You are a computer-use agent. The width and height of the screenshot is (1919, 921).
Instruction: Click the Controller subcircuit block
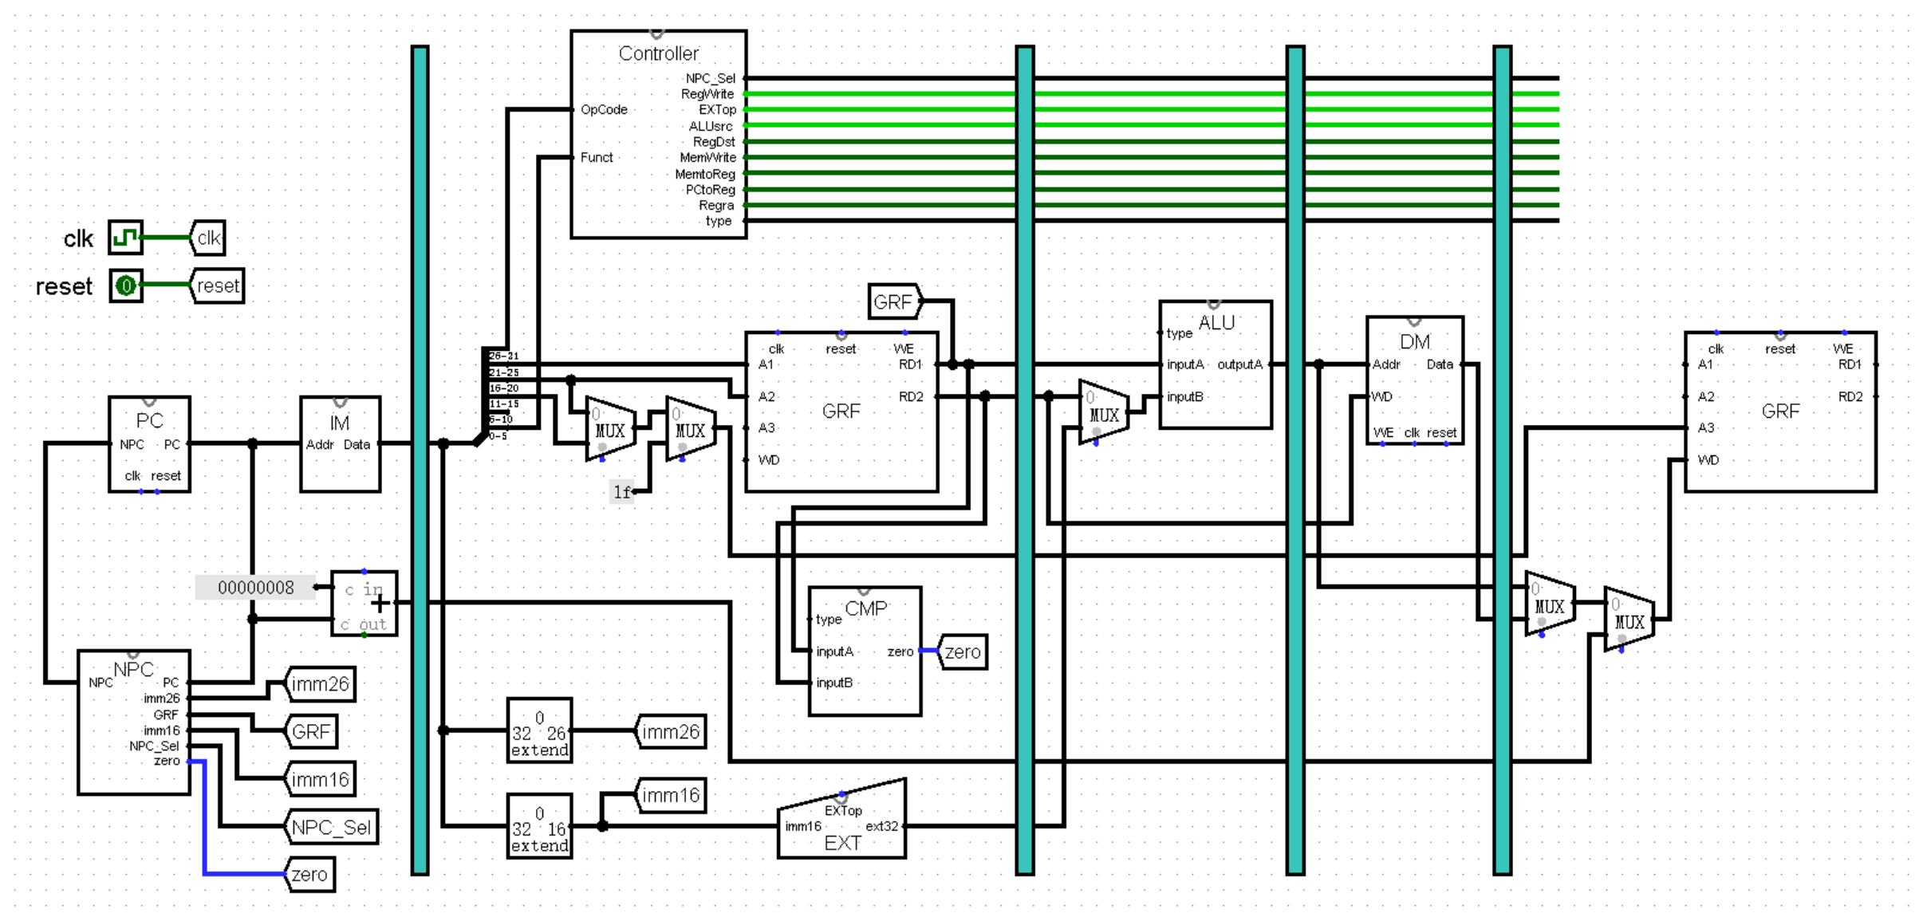[658, 136]
